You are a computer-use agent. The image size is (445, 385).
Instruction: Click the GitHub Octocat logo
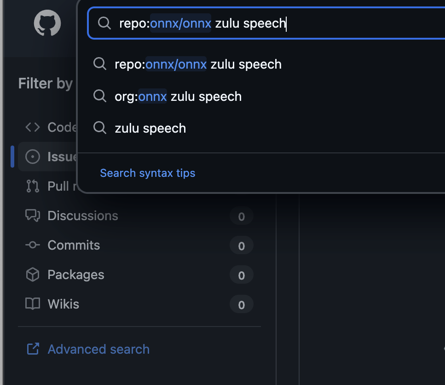point(47,24)
